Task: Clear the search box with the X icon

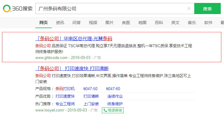Action: (189, 9)
